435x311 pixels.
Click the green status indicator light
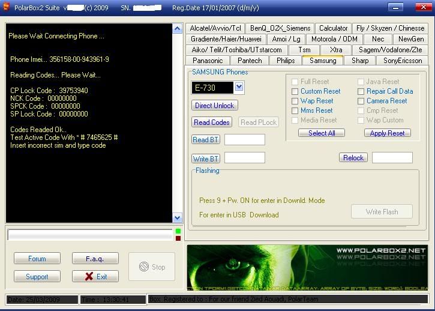[x=178, y=231]
